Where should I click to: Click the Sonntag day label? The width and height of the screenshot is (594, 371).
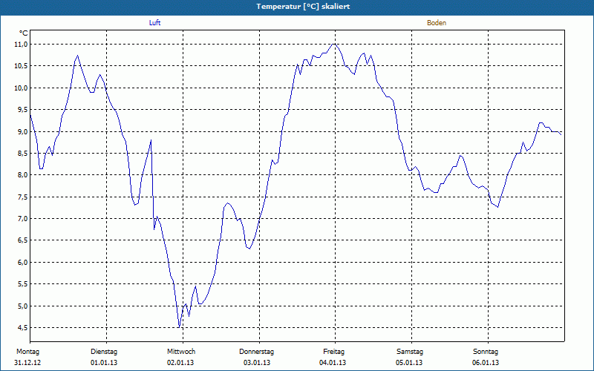[486, 352]
